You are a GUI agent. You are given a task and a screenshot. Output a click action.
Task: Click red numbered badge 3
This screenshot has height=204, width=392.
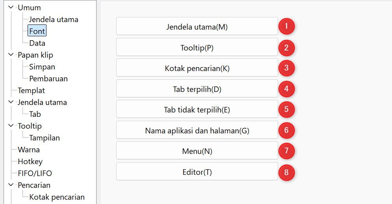pyautogui.click(x=286, y=68)
